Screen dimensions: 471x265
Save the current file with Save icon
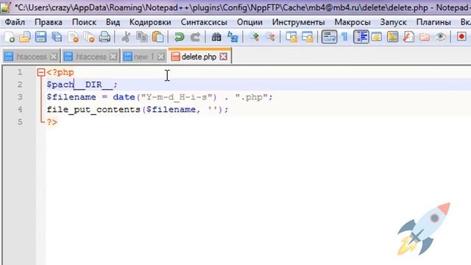point(41,37)
